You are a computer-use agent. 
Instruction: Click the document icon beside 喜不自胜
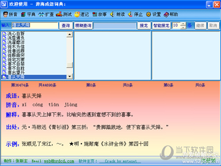pos(4,68)
